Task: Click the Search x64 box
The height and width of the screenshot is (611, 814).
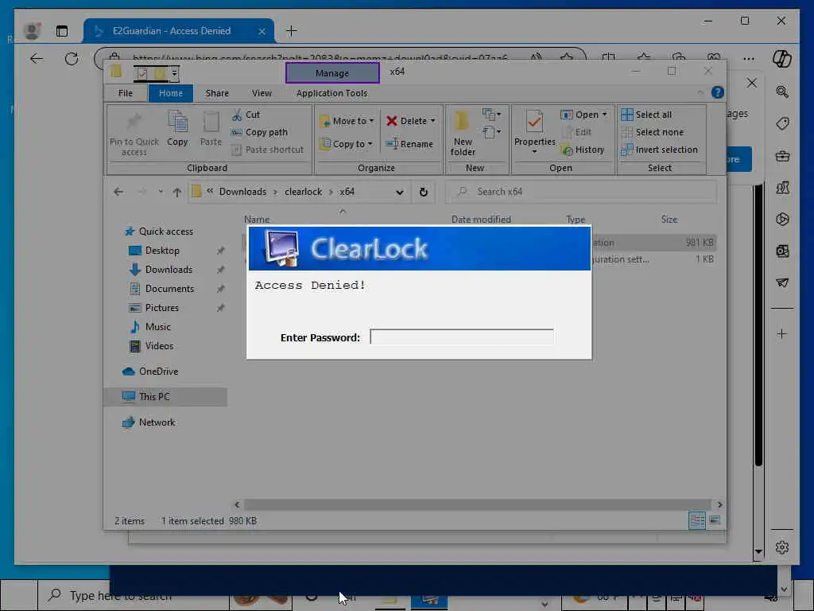Action: (581, 192)
